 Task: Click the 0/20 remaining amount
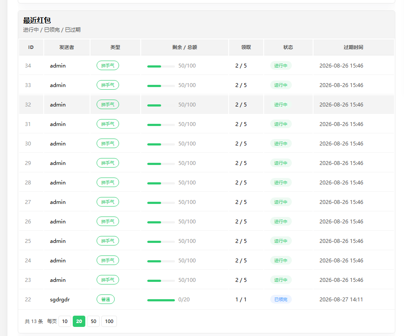(184, 299)
